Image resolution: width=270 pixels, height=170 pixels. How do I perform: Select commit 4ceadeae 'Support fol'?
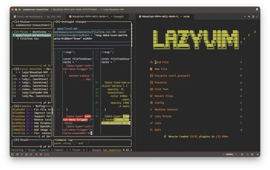pyautogui.click(x=32, y=116)
